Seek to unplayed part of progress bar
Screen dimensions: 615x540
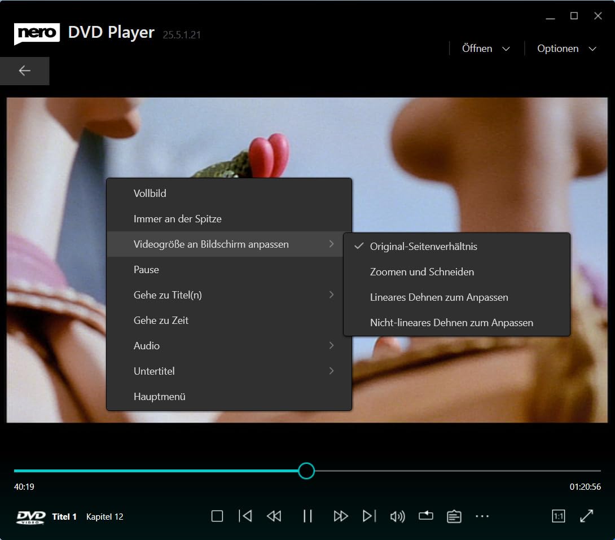[458, 471]
